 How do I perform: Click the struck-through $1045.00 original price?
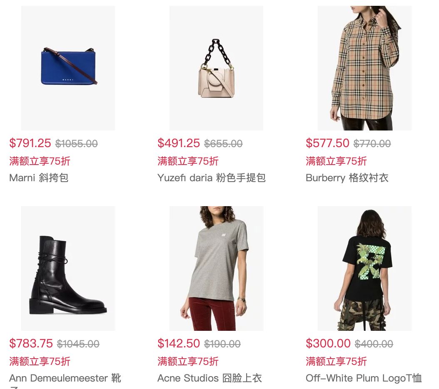click(78, 344)
